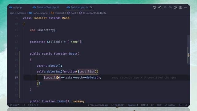Click the Prettier status bar item
Image resolution: width=197 pixels, height=111 pixels.
(170, 105)
